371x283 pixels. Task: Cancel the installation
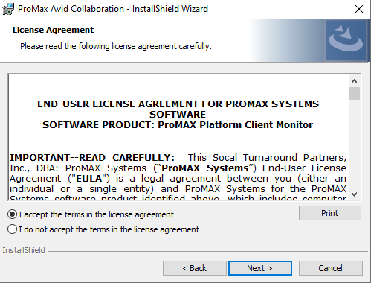[331, 268]
